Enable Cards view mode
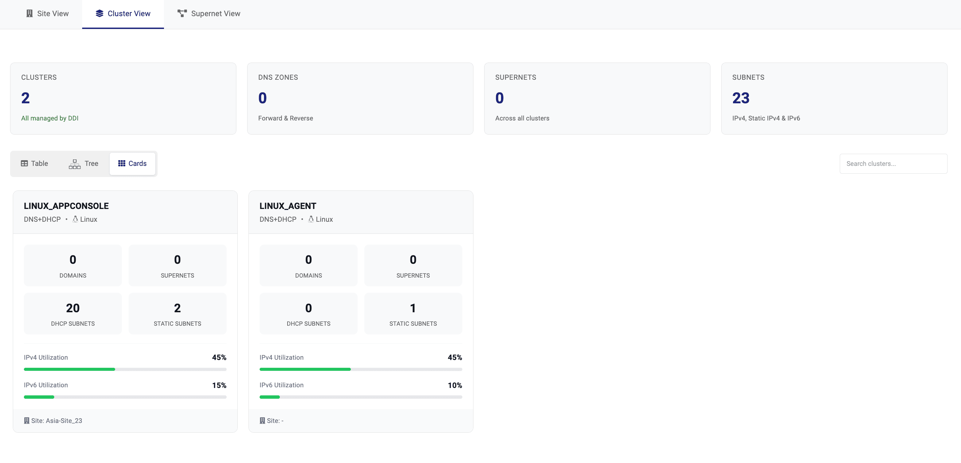The width and height of the screenshot is (961, 463). pyautogui.click(x=132, y=163)
